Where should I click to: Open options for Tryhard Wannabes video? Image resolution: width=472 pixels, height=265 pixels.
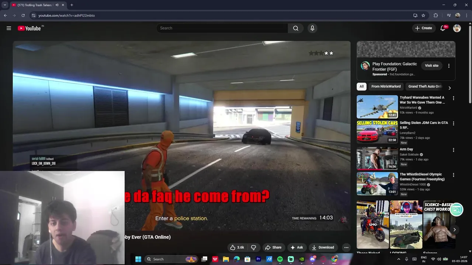454,98
